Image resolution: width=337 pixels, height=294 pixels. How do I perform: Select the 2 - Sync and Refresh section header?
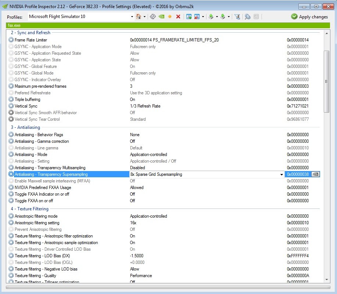31,33
